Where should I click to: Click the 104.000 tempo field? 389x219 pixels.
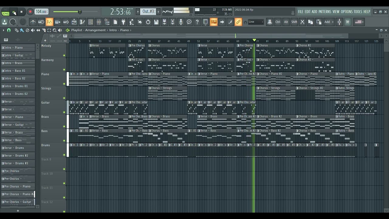pyautogui.click(x=41, y=12)
